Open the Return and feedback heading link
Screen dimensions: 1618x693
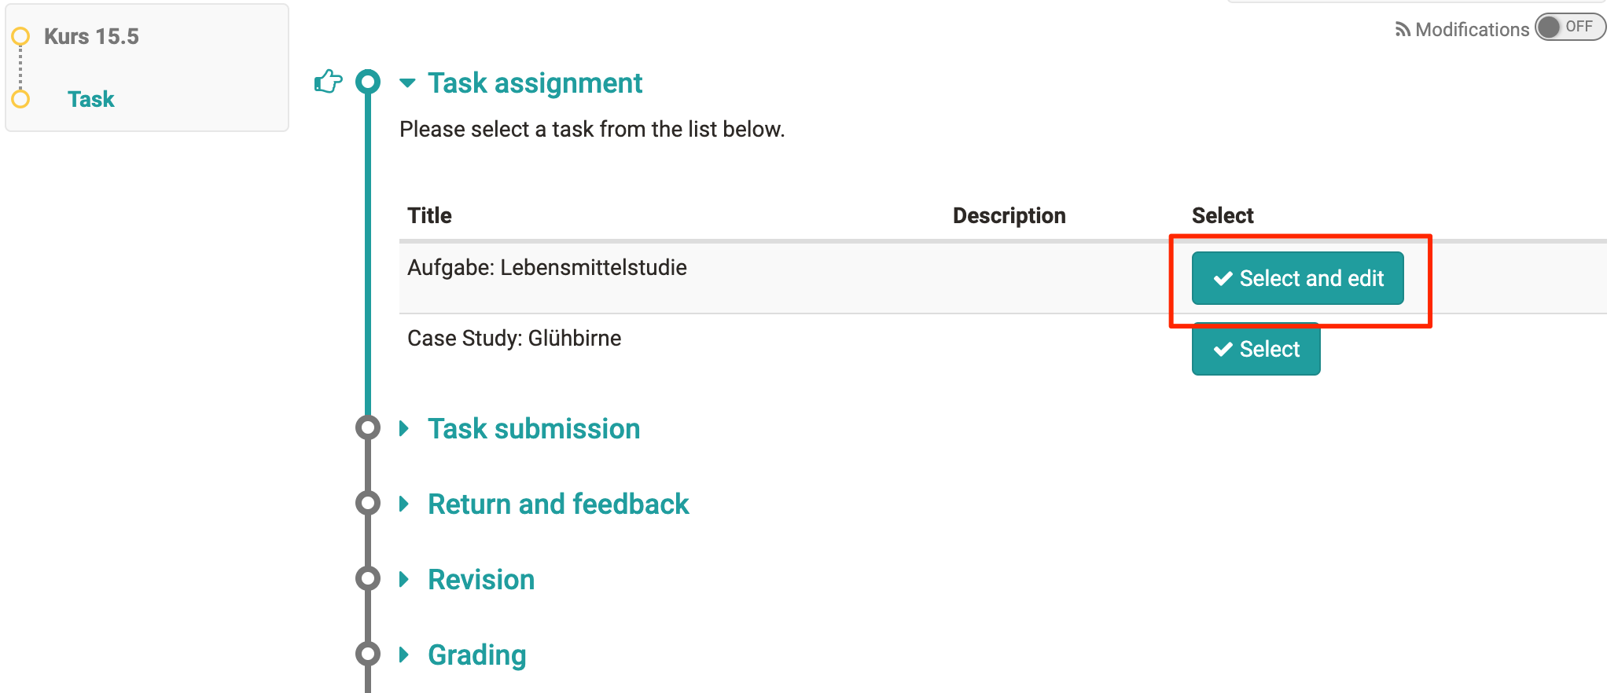pyautogui.click(x=558, y=504)
